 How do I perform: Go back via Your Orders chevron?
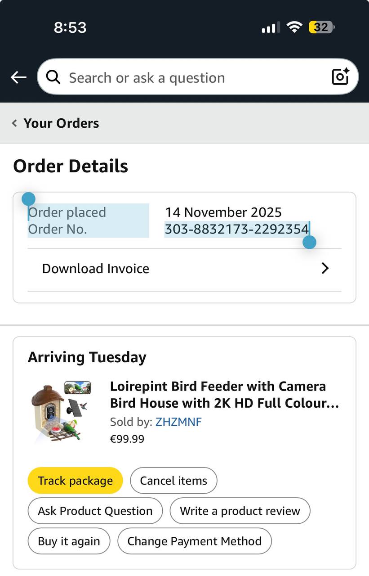[x=14, y=123]
